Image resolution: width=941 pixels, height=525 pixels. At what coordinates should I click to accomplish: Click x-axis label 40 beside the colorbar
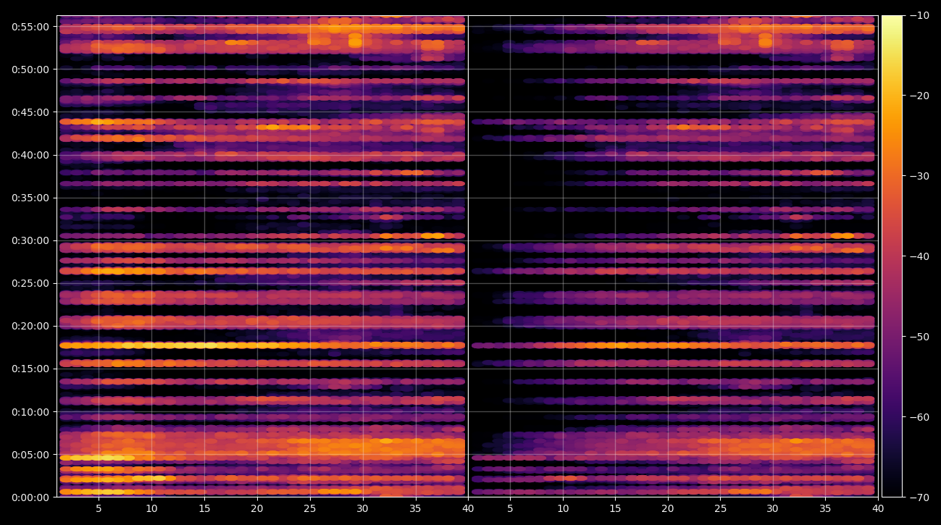coord(879,509)
